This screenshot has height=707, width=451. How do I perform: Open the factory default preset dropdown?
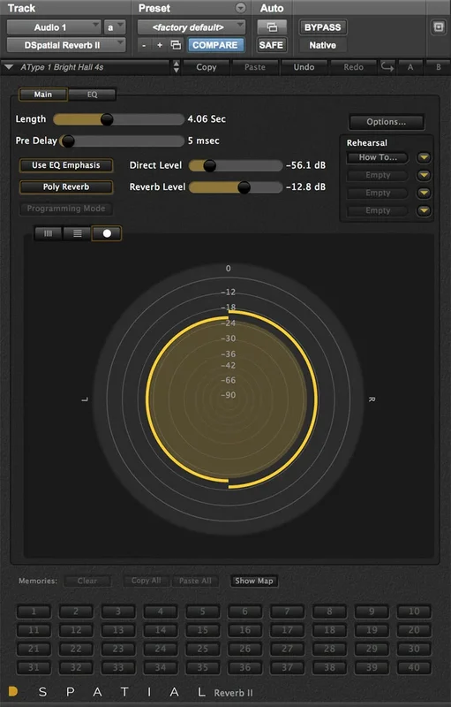click(x=192, y=27)
